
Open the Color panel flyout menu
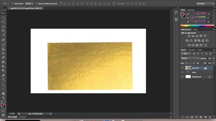click(214, 10)
